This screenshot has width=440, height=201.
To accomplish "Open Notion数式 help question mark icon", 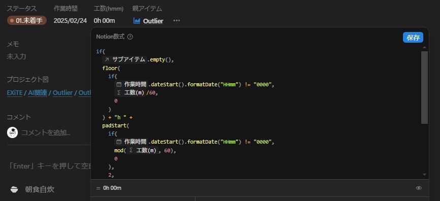I will [130, 37].
